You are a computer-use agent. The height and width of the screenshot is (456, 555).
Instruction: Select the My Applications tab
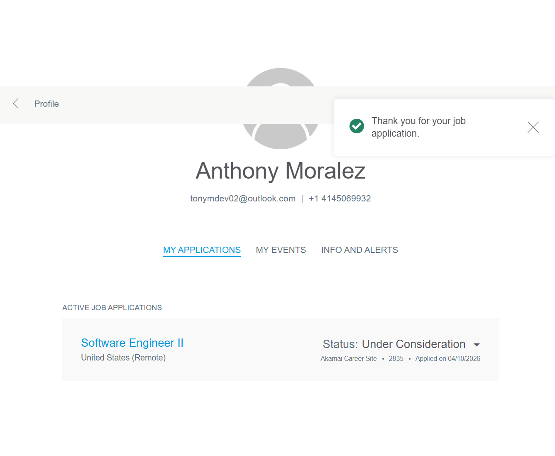pos(202,250)
